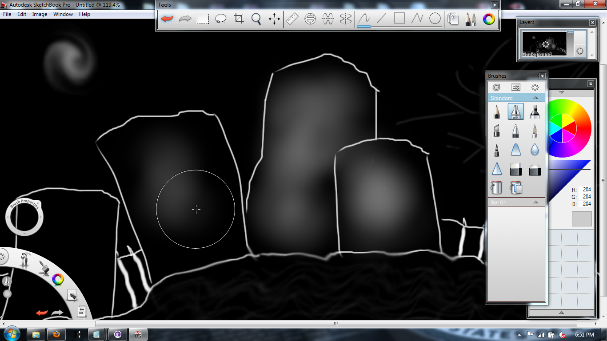
Task: Select the Rectangle draw style
Action: click(x=399, y=19)
